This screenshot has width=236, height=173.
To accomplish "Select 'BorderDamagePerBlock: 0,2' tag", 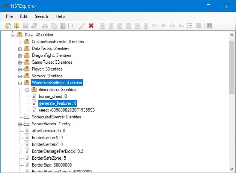I will [x=57, y=151].
